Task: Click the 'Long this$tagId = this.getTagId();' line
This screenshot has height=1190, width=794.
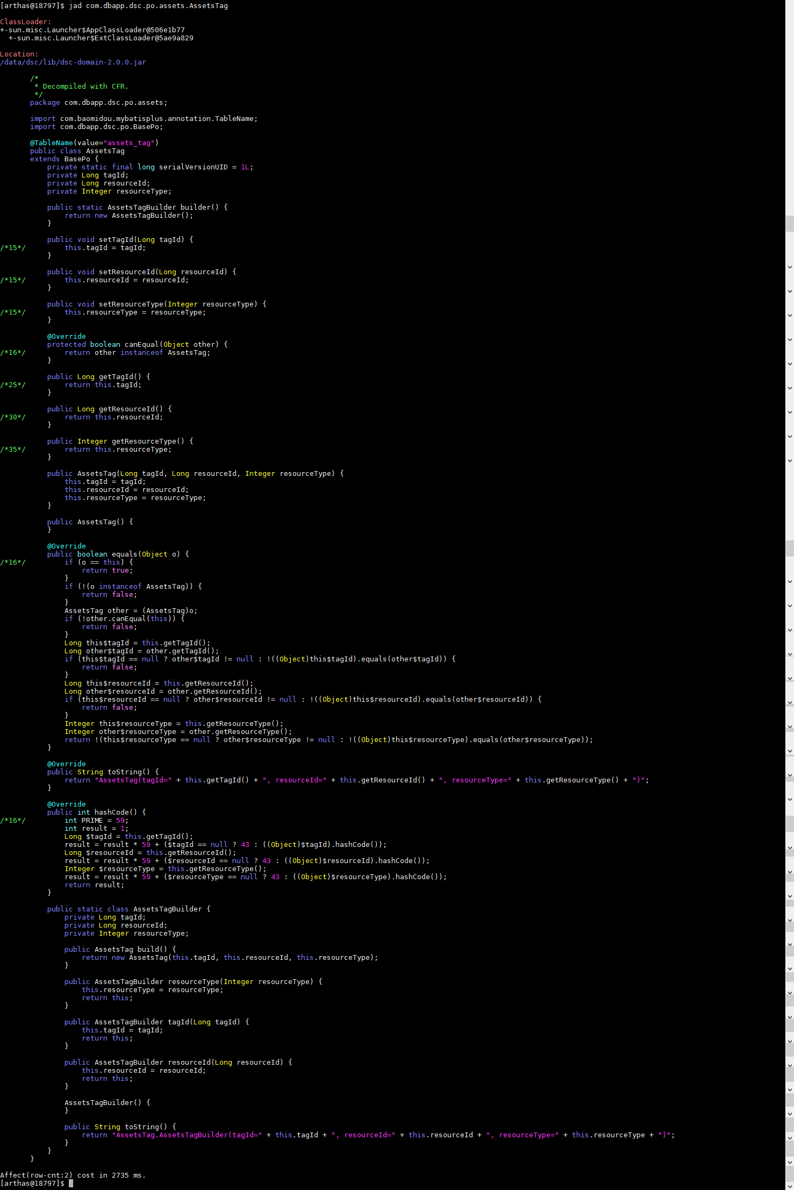Action: tap(138, 643)
